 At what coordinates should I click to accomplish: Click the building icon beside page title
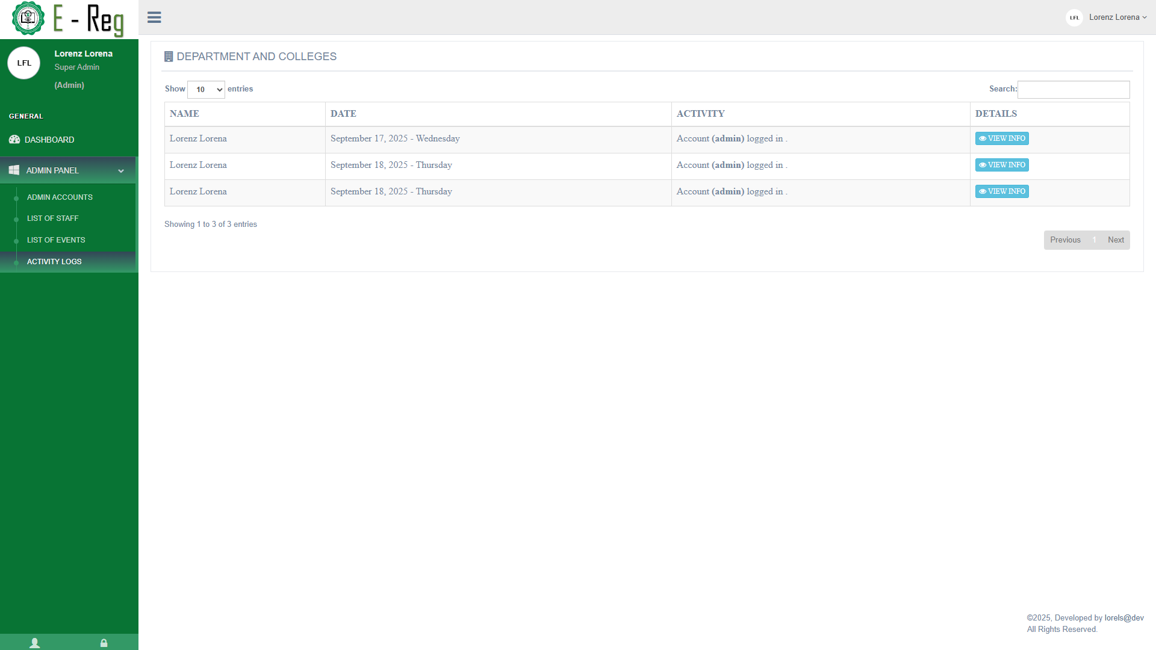coord(169,57)
